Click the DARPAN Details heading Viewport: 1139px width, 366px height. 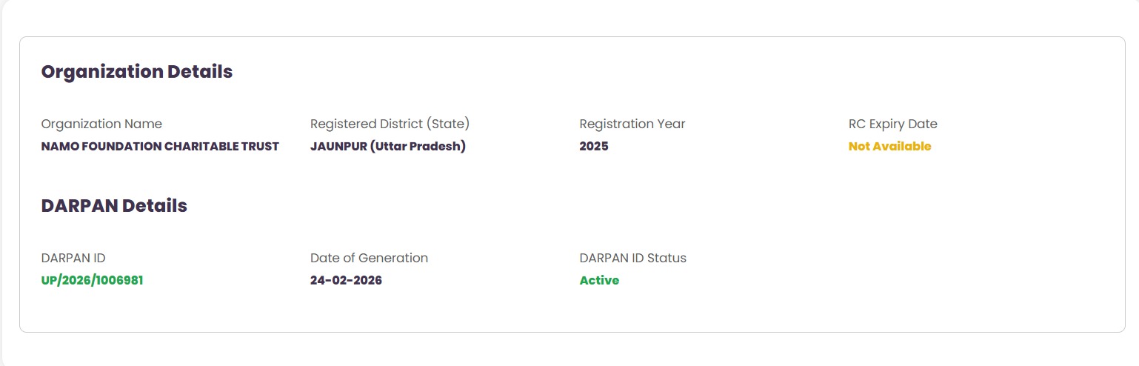(x=114, y=206)
